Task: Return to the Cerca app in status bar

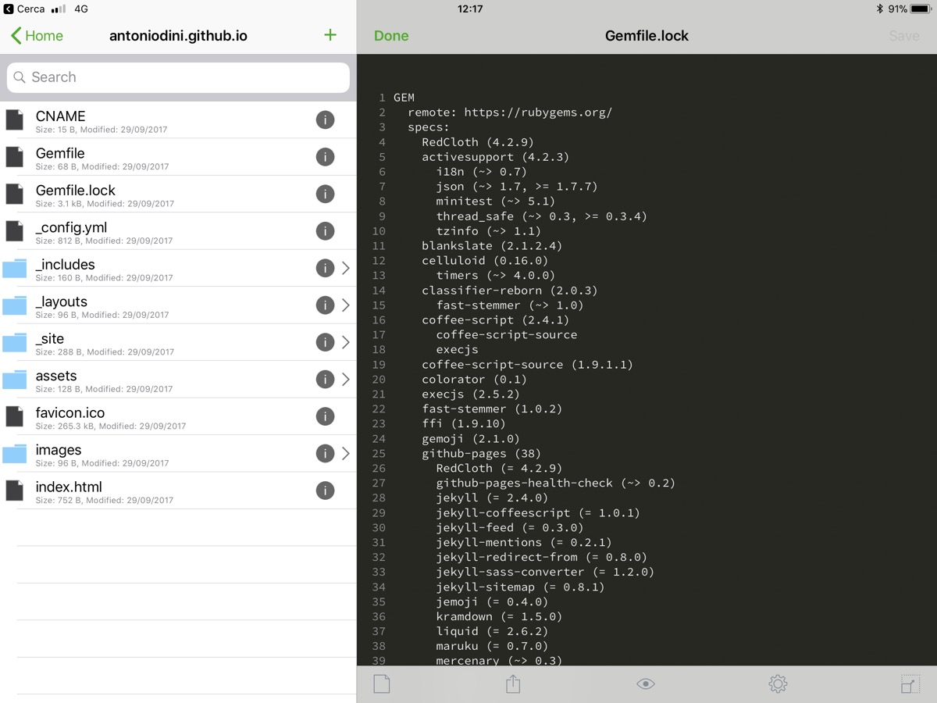Action: point(24,9)
